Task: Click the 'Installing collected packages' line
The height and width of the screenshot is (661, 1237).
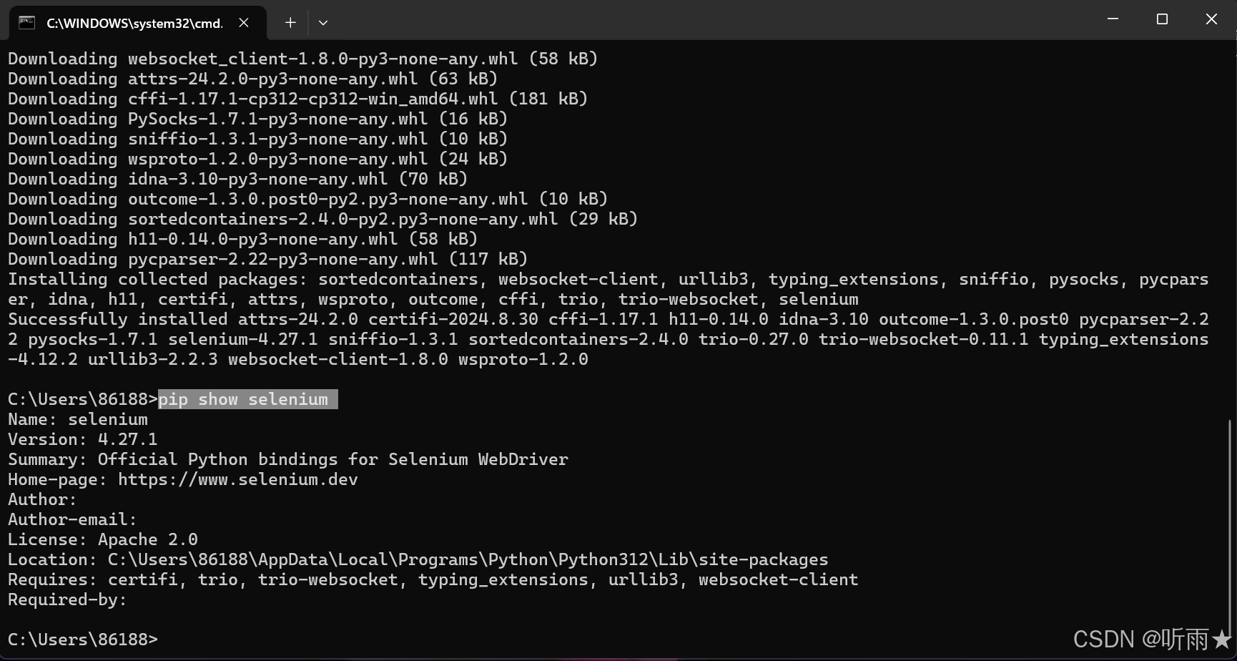Action: click(608, 289)
